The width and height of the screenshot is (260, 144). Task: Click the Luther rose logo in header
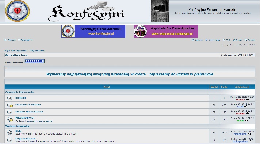[x=18, y=11]
